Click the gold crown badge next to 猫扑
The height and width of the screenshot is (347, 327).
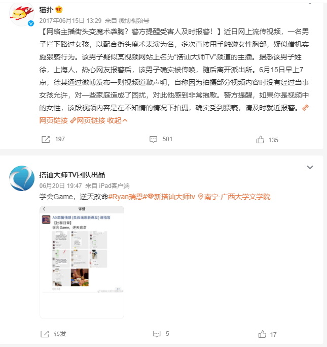(x=59, y=10)
